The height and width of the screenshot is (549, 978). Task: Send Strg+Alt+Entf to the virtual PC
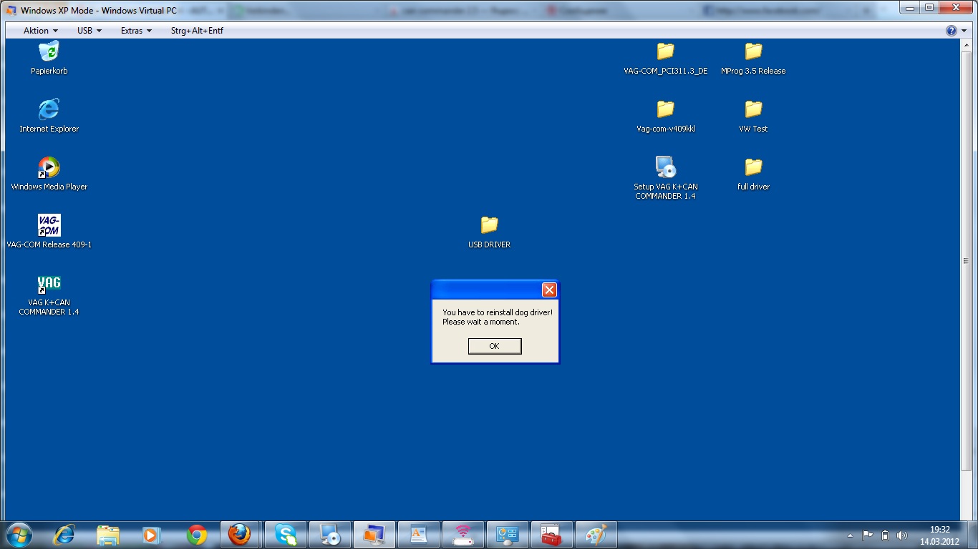[197, 31]
